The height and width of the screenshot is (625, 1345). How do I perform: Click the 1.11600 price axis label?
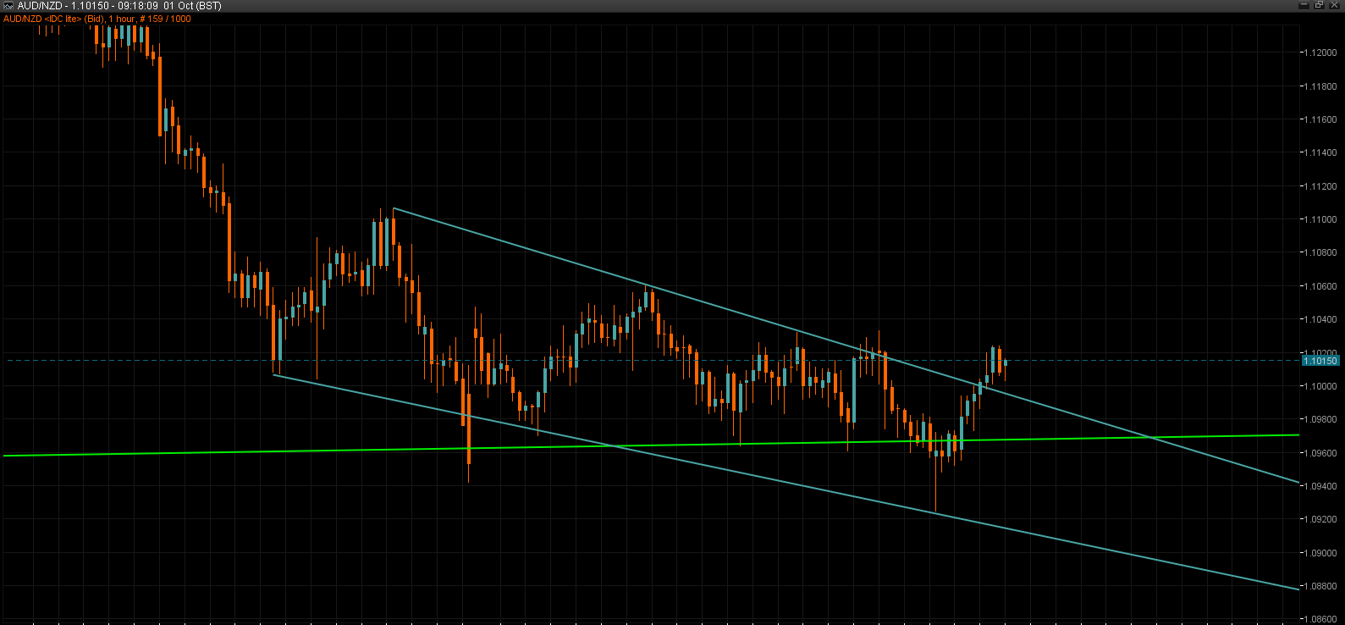[1320, 119]
